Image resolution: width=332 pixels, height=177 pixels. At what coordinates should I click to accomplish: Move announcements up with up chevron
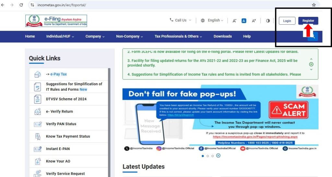311,59
